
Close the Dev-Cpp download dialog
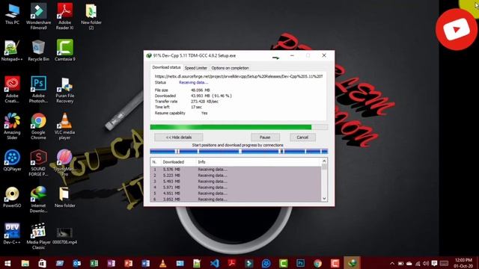(324, 55)
